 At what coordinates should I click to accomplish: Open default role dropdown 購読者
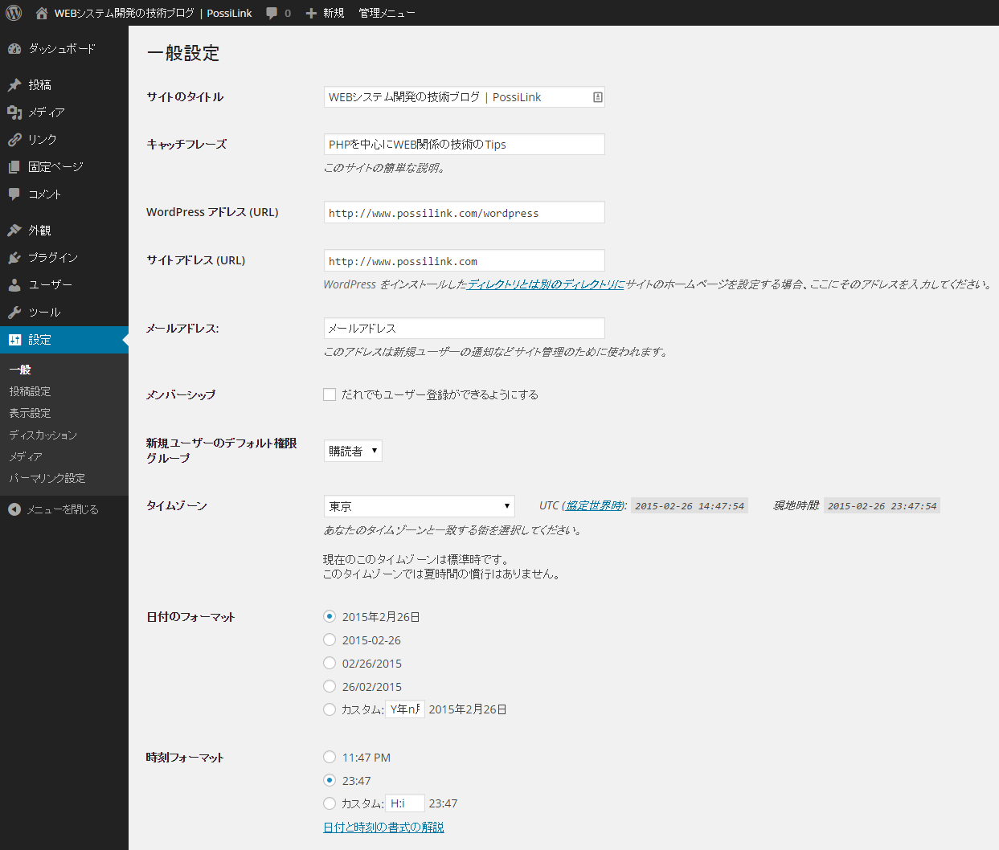353,451
